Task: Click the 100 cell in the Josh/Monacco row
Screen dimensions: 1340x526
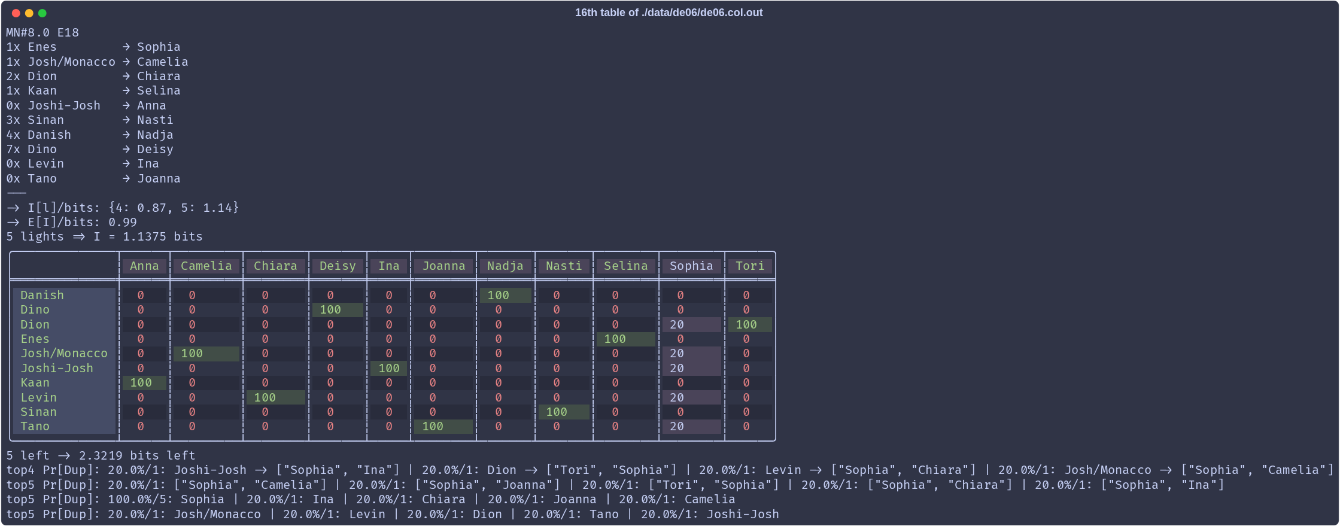Action: [206, 353]
